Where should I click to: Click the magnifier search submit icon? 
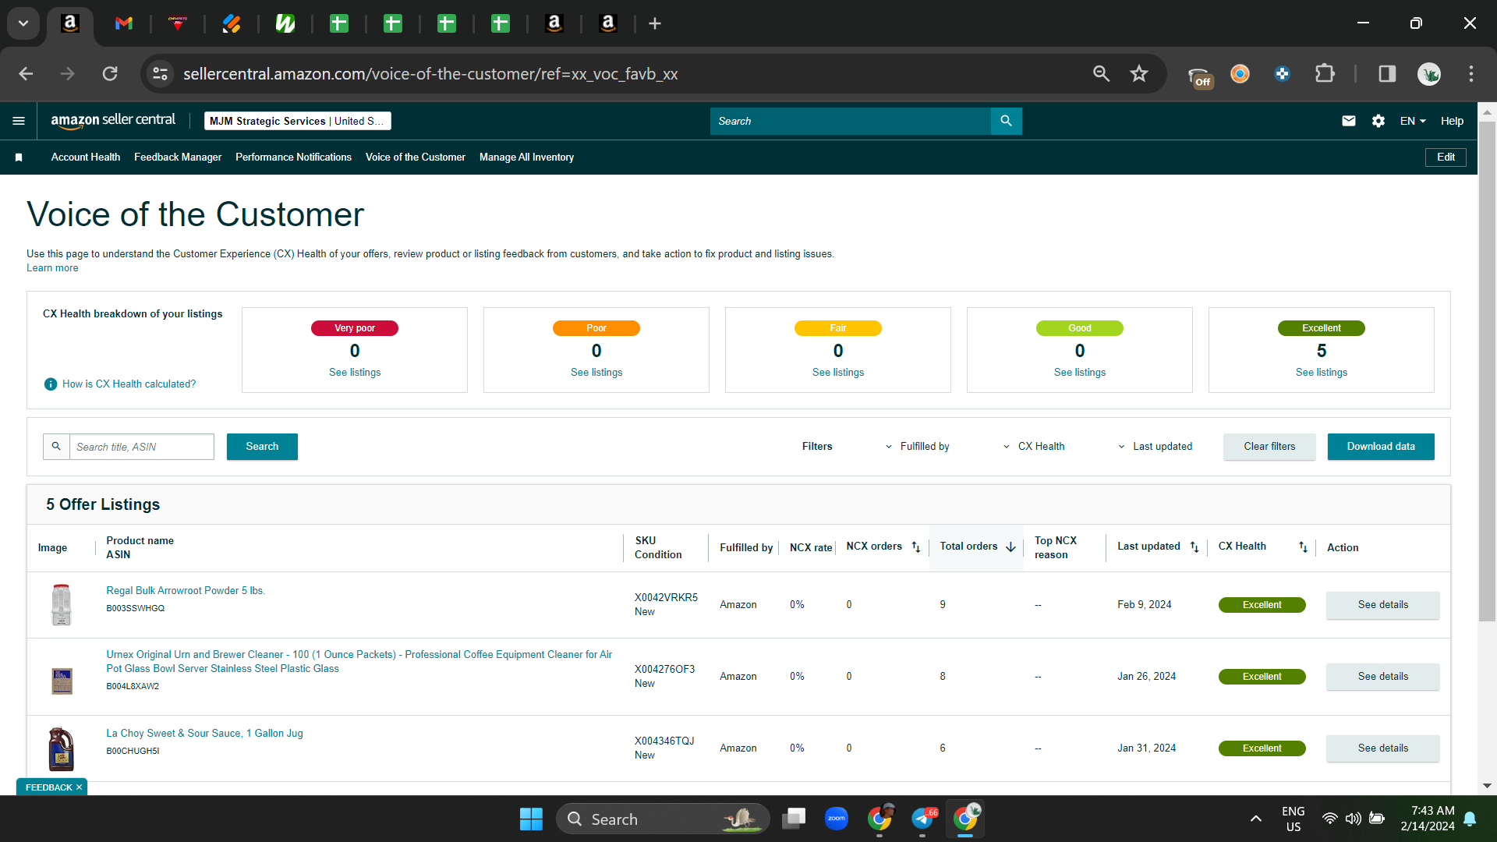1006,121
